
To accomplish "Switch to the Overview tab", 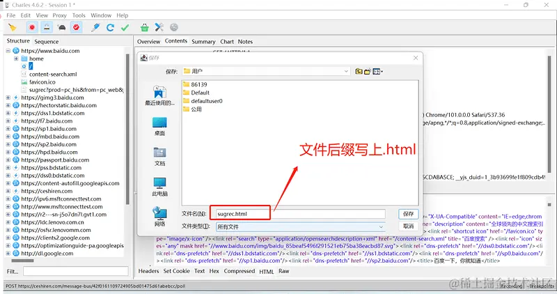I will coord(148,42).
